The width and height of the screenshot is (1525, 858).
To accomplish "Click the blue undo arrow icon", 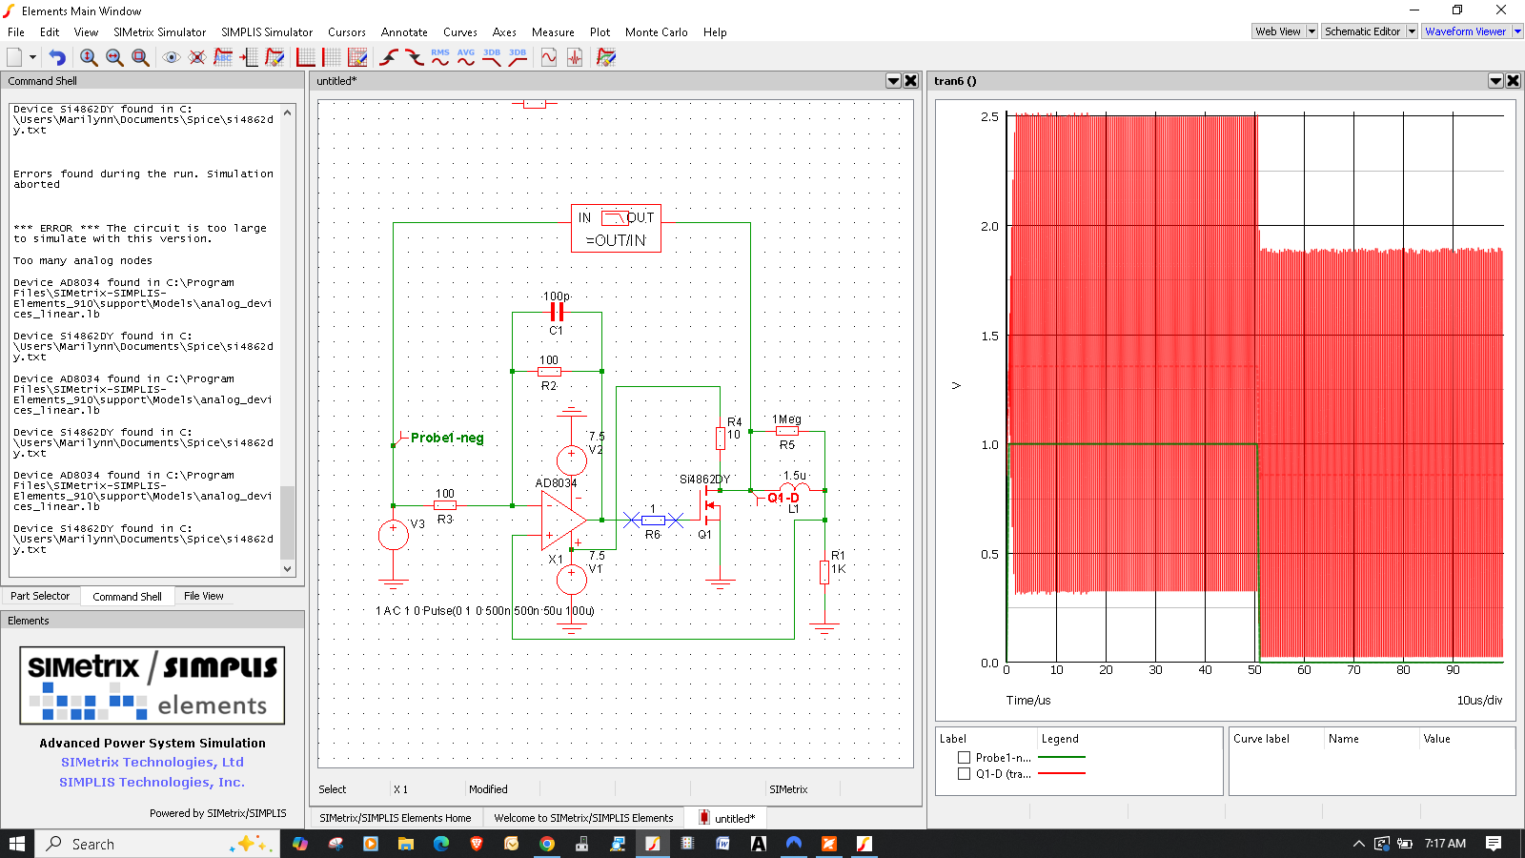I will (x=57, y=57).
